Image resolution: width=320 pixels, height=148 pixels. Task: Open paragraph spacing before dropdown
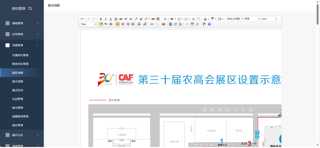(209, 19)
